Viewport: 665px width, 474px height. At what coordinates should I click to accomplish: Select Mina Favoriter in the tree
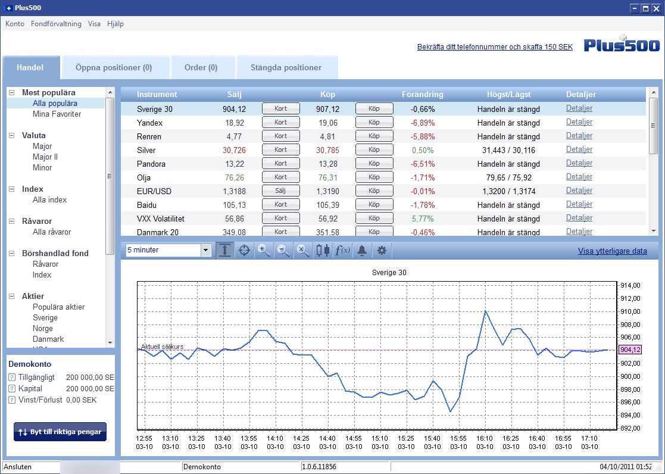tap(57, 114)
